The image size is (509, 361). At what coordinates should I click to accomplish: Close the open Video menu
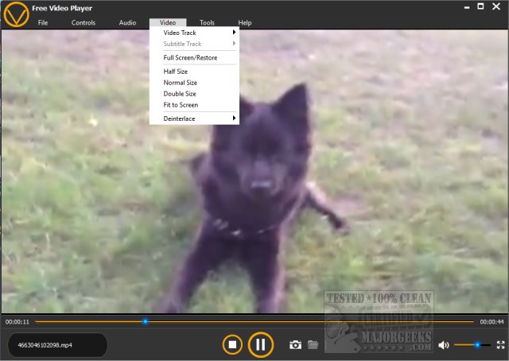(168, 22)
